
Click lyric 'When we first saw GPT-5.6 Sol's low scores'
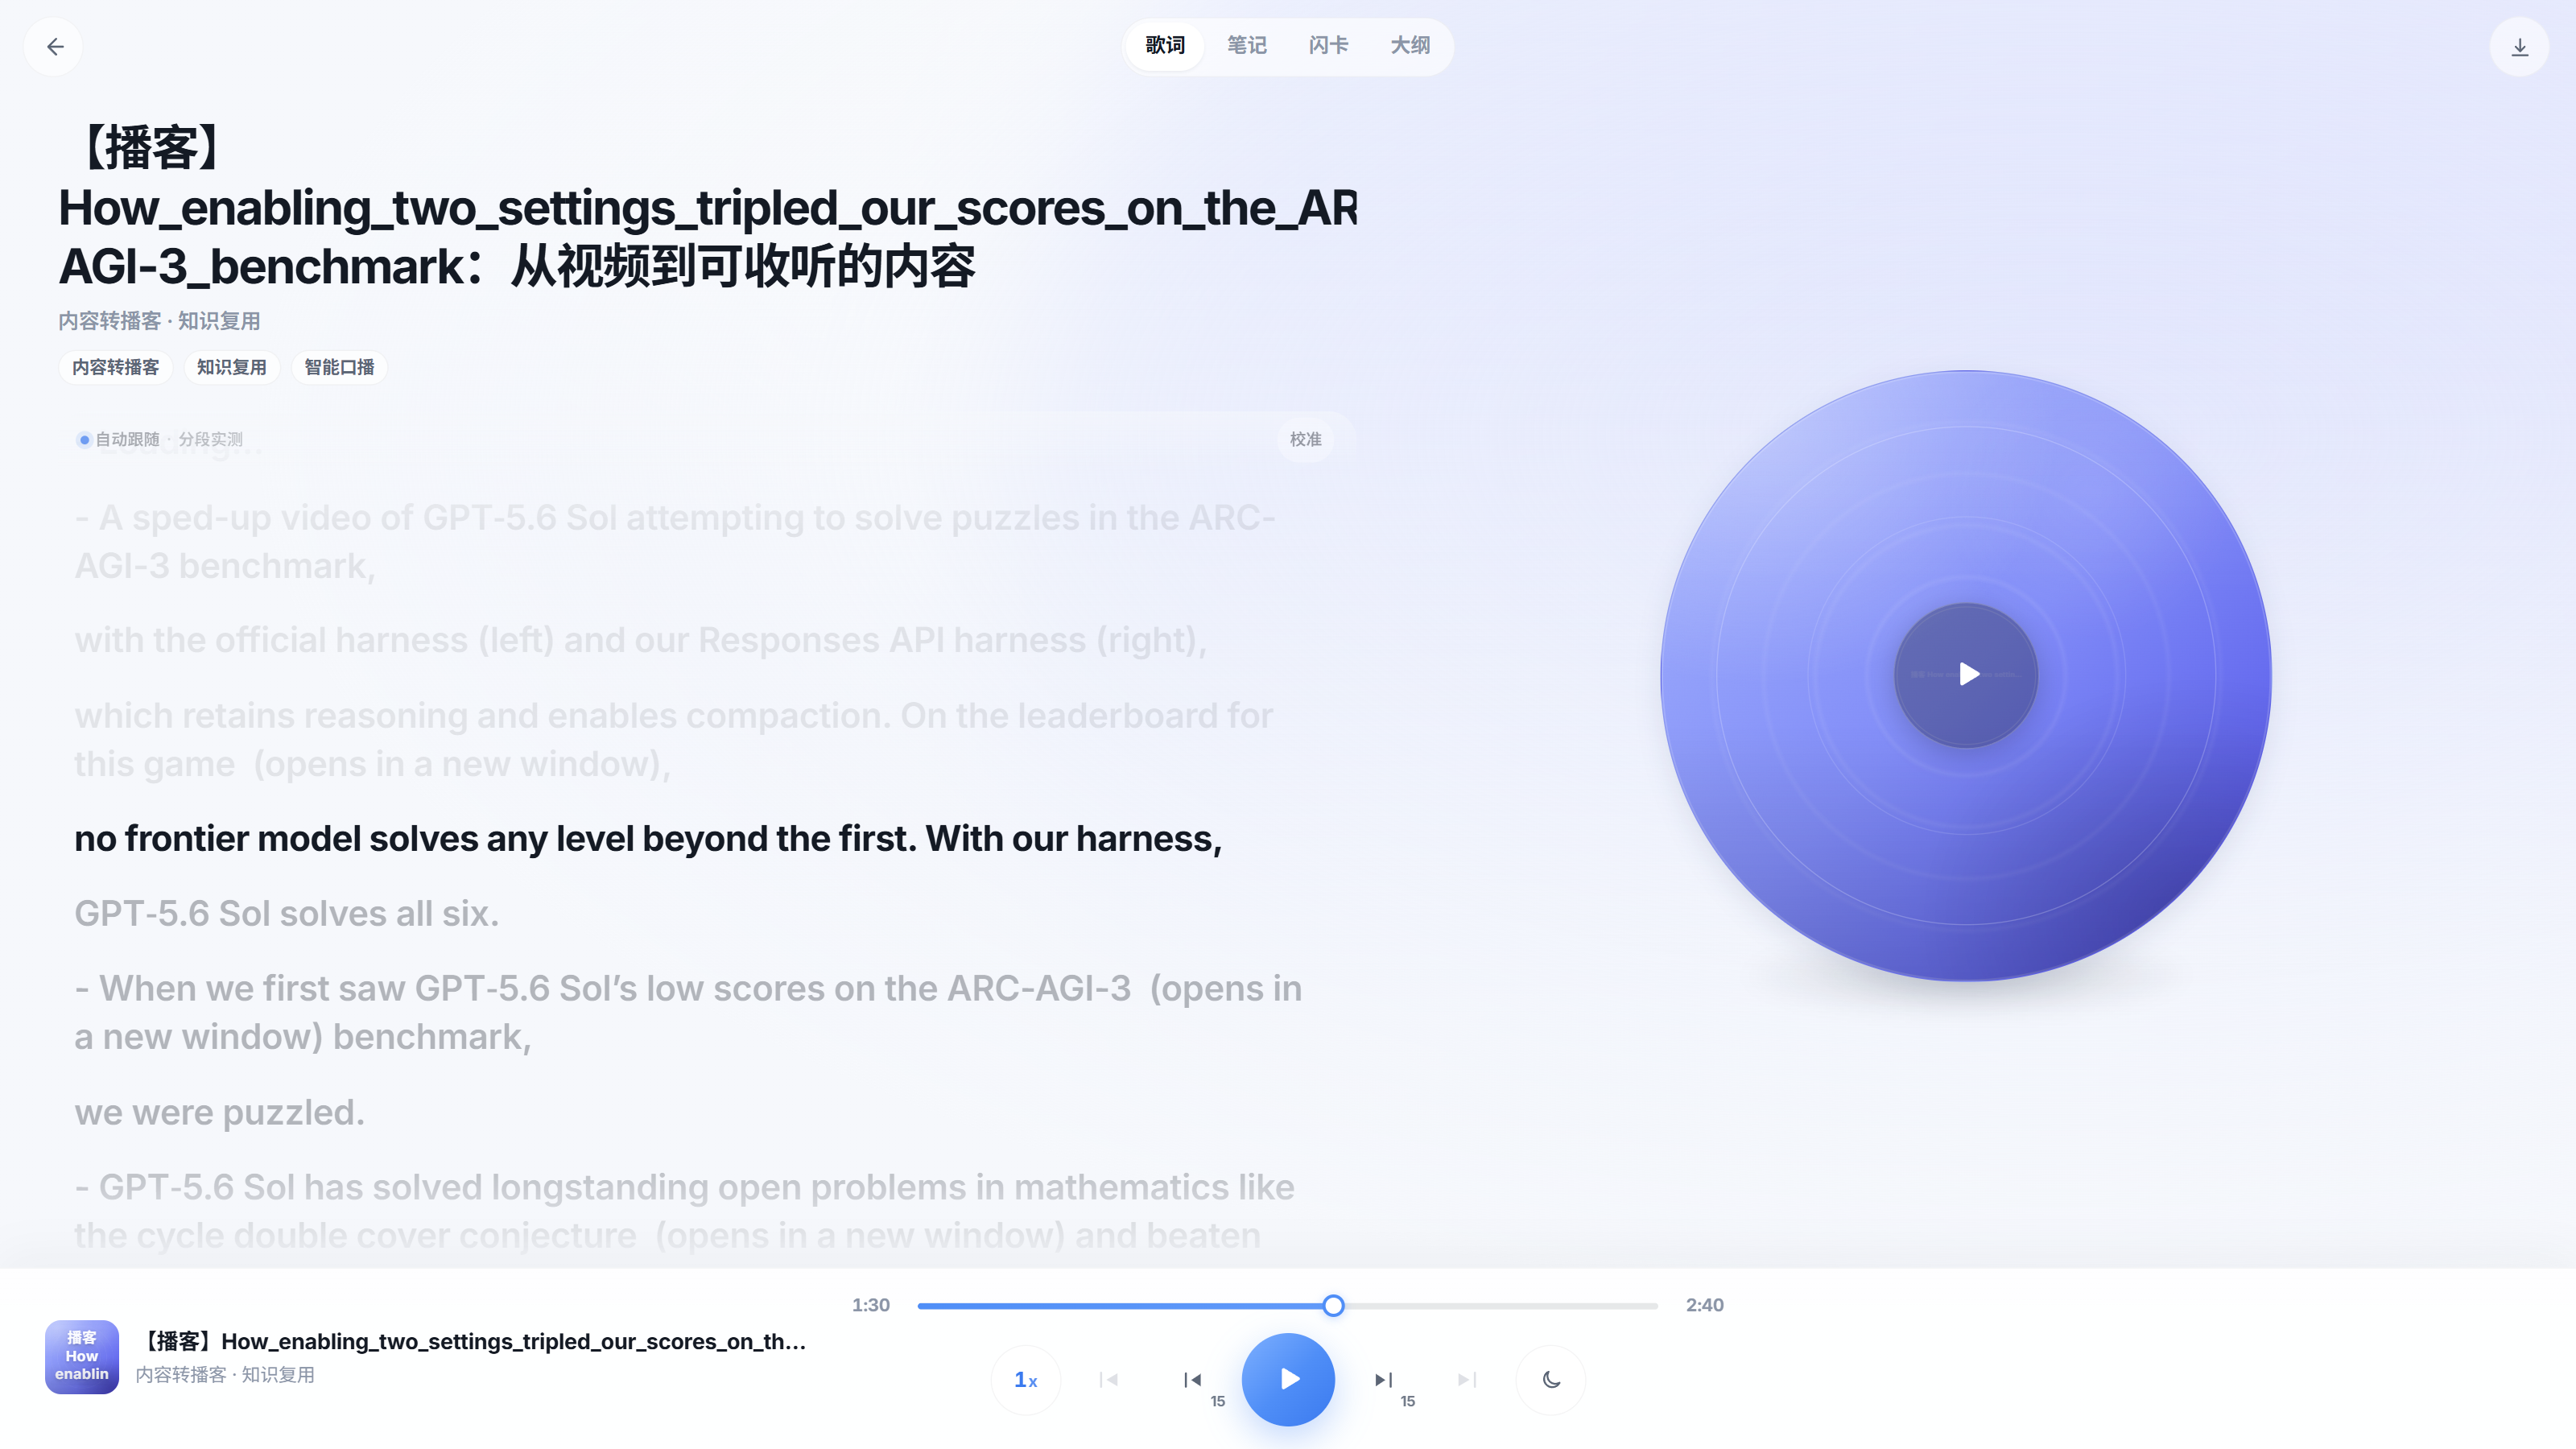point(688,1012)
